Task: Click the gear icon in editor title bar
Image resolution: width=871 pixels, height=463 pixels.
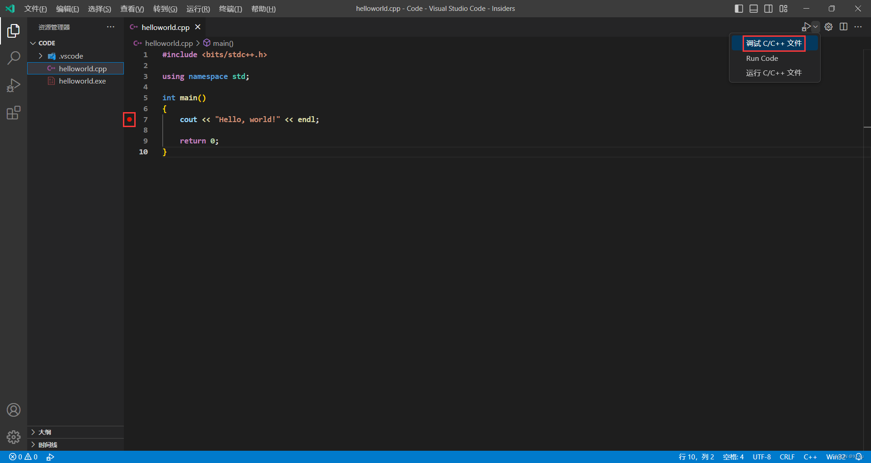Action: [828, 27]
